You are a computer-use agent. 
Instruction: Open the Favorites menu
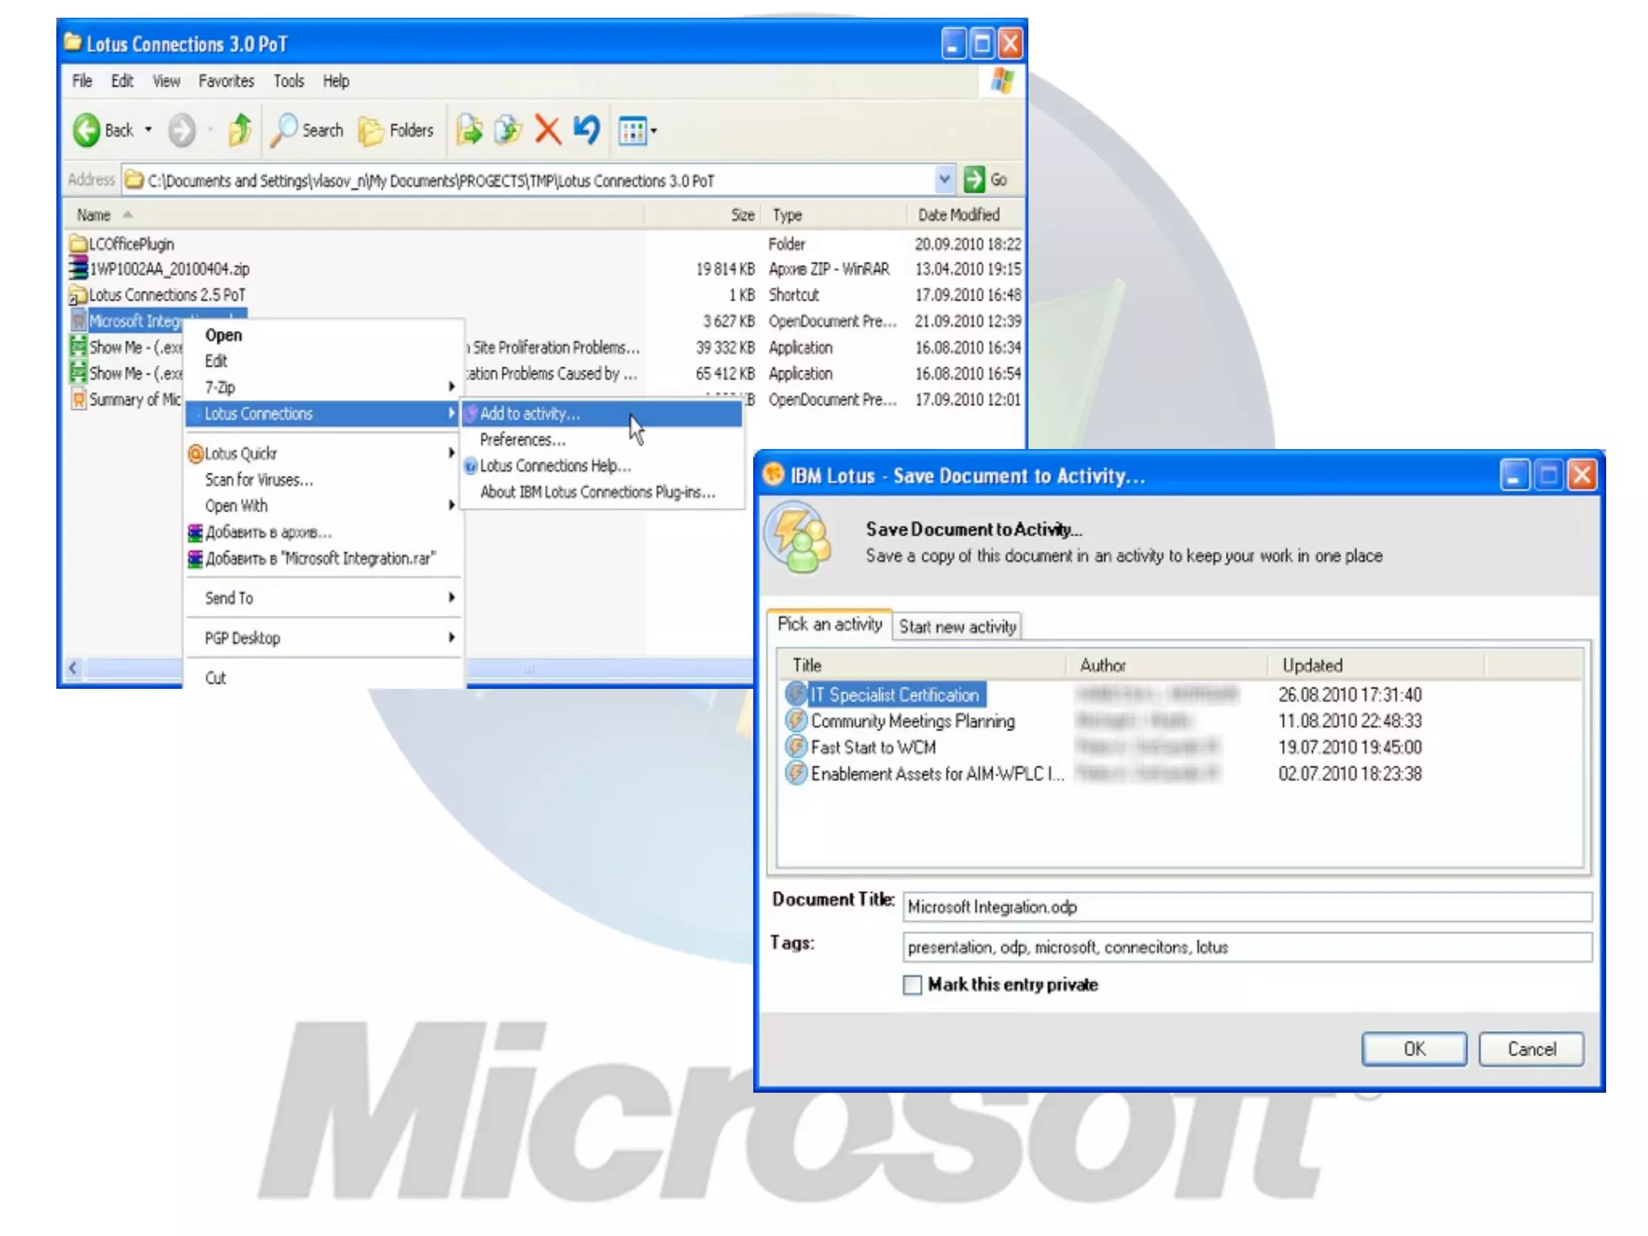(x=226, y=81)
